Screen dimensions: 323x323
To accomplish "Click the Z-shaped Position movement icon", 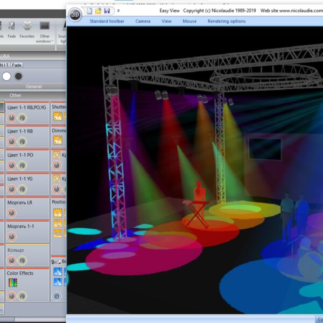I will tap(58, 223).
